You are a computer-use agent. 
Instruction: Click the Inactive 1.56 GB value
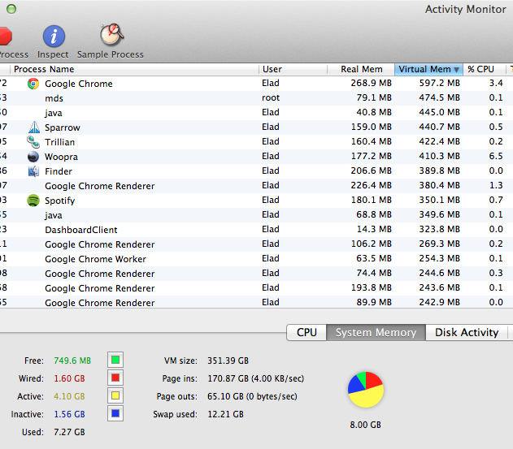(x=69, y=414)
